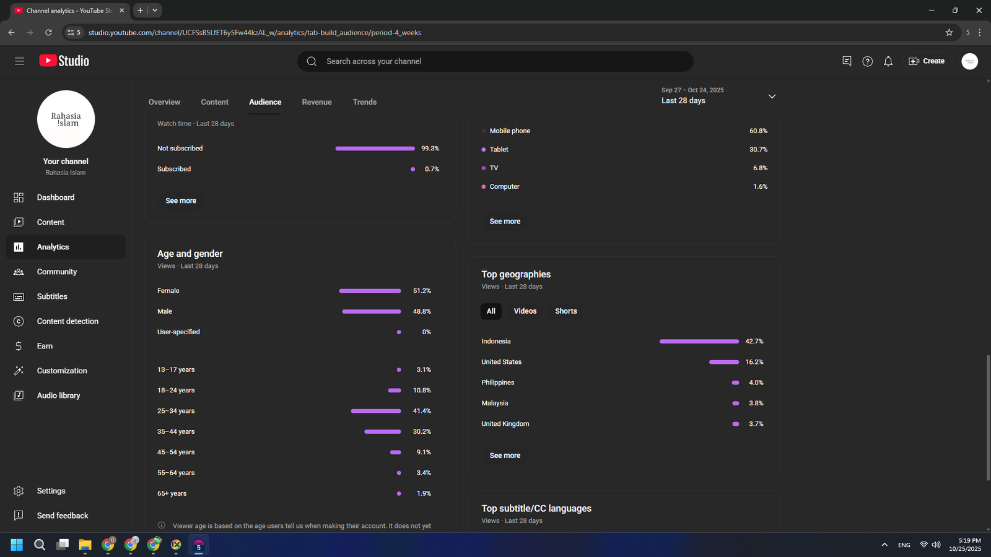Open Task View on the taskbar

(x=63, y=545)
